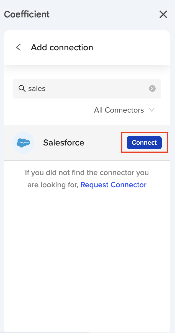Click the search icon inside the search bar
Viewport: 175px width, 333px height.
[x=22, y=89]
